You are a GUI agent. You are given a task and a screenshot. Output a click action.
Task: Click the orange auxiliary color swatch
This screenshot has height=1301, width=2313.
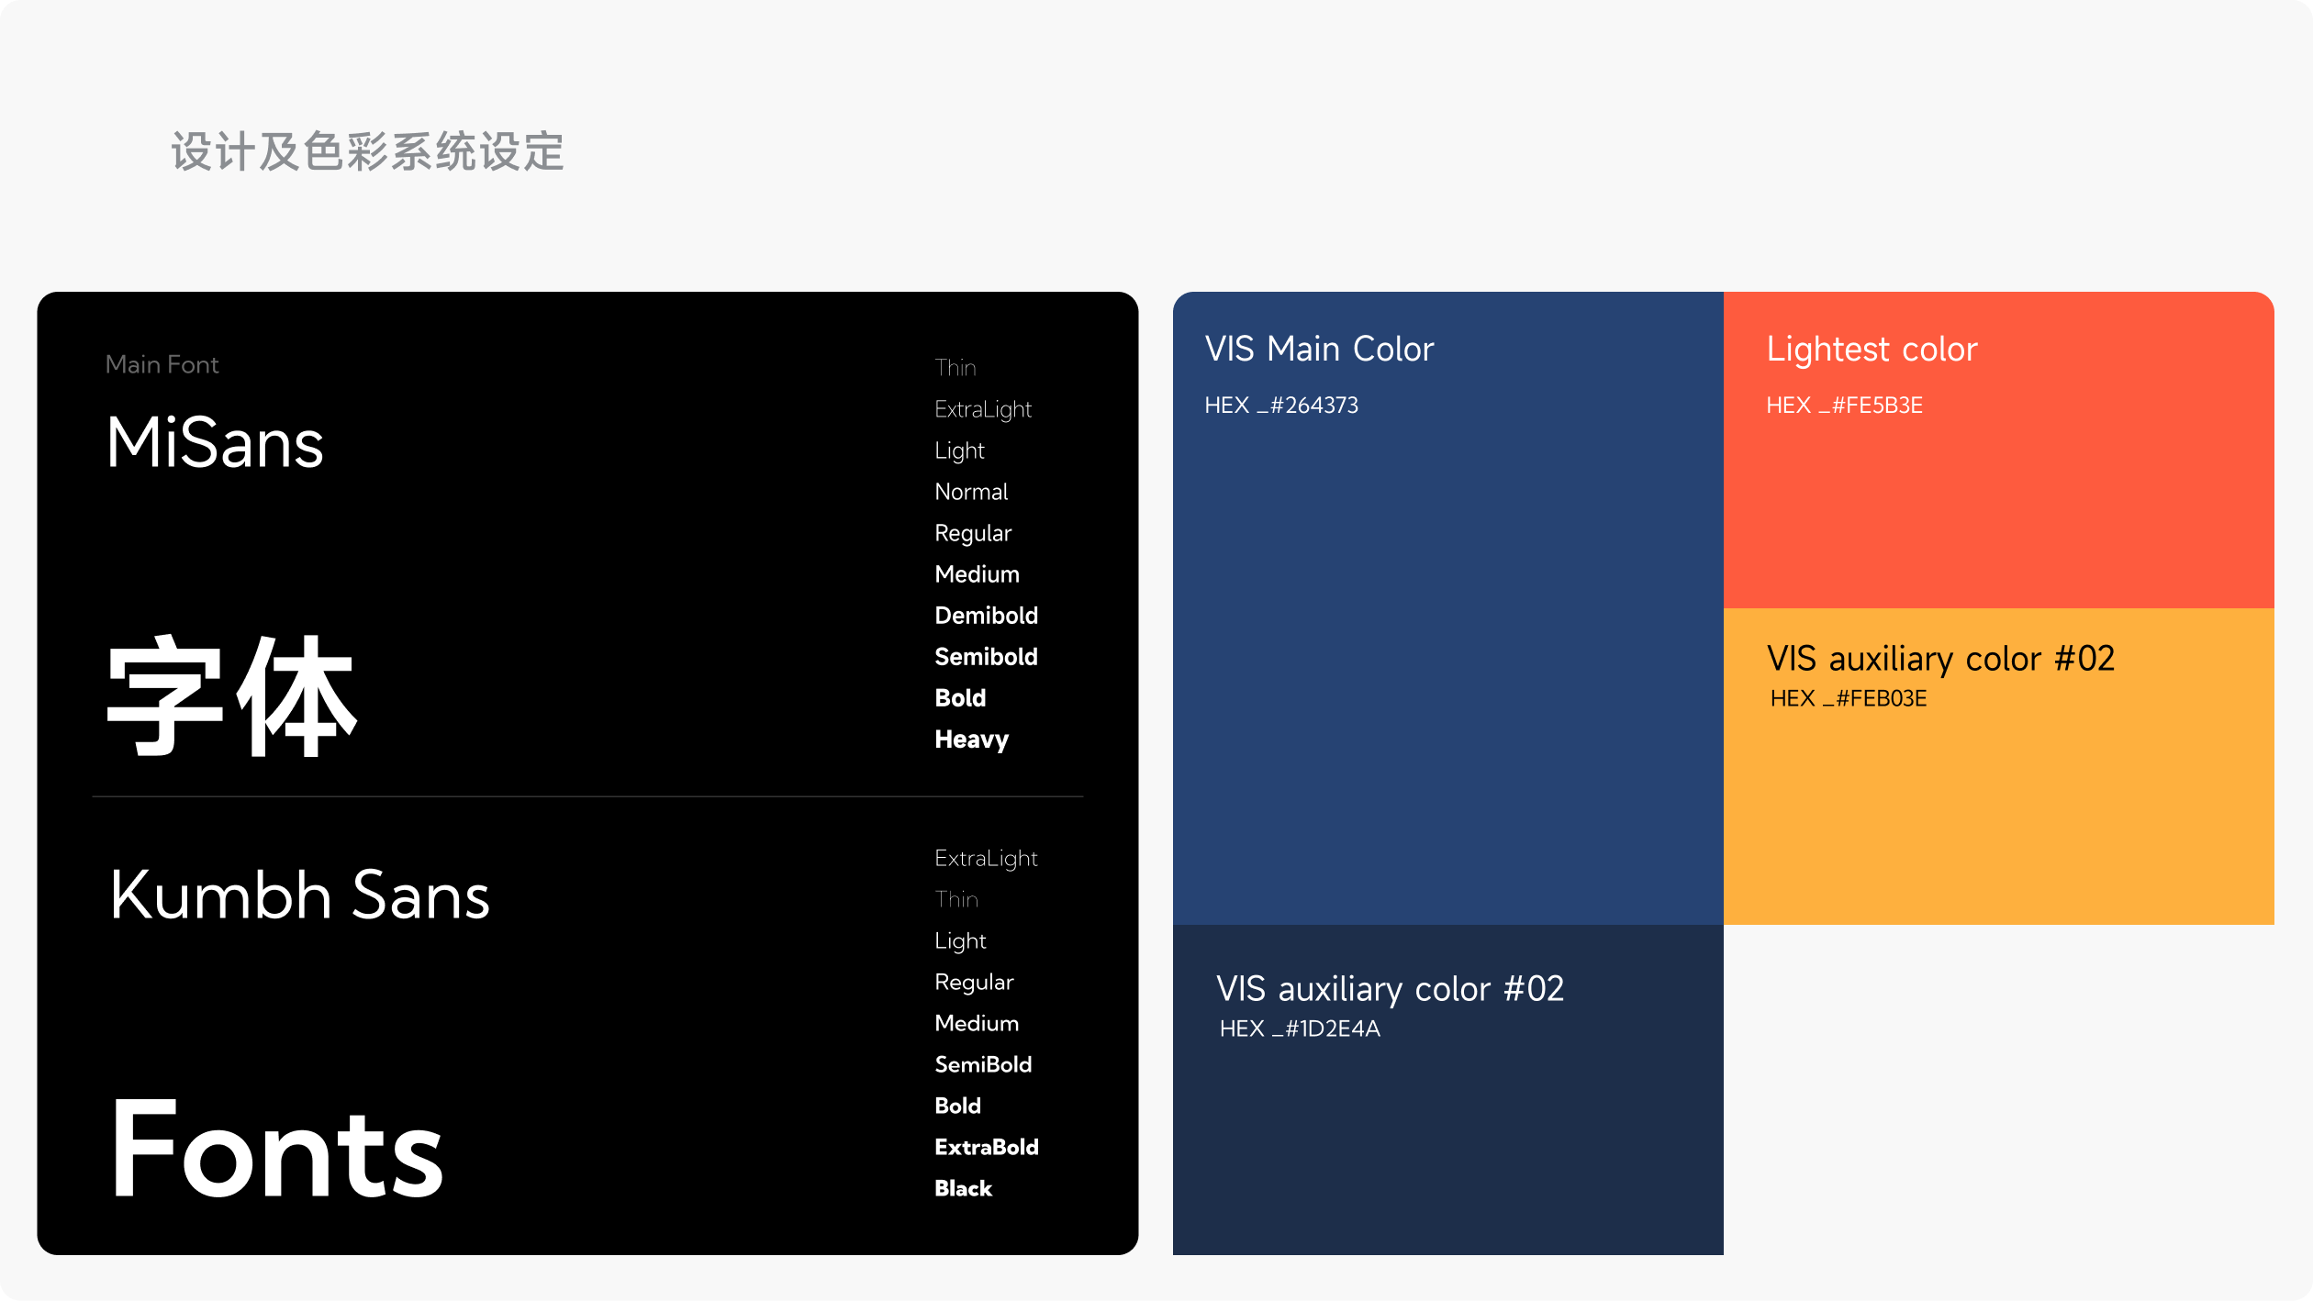pyautogui.click(x=1998, y=817)
